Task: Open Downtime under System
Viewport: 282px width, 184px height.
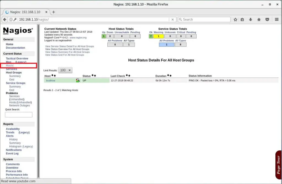Action: [x=12, y=168]
